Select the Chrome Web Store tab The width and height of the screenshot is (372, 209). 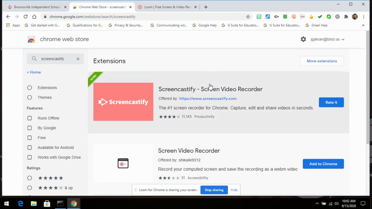(x=102, y=7)
